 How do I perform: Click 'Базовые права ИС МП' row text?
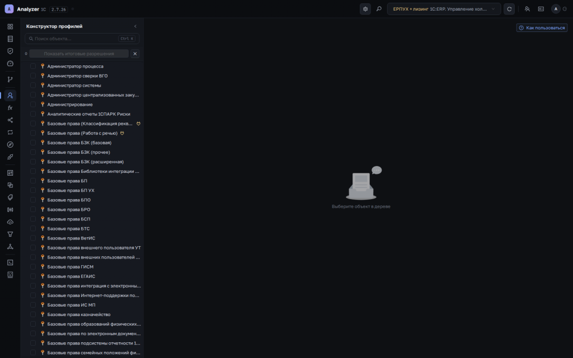tap(71, 305)
